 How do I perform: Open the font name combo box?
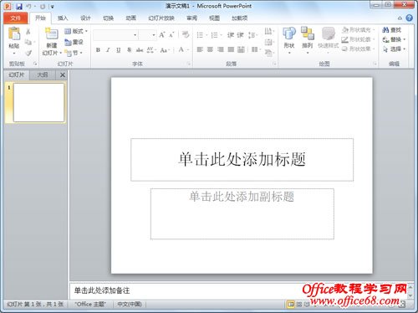point(115,35)
